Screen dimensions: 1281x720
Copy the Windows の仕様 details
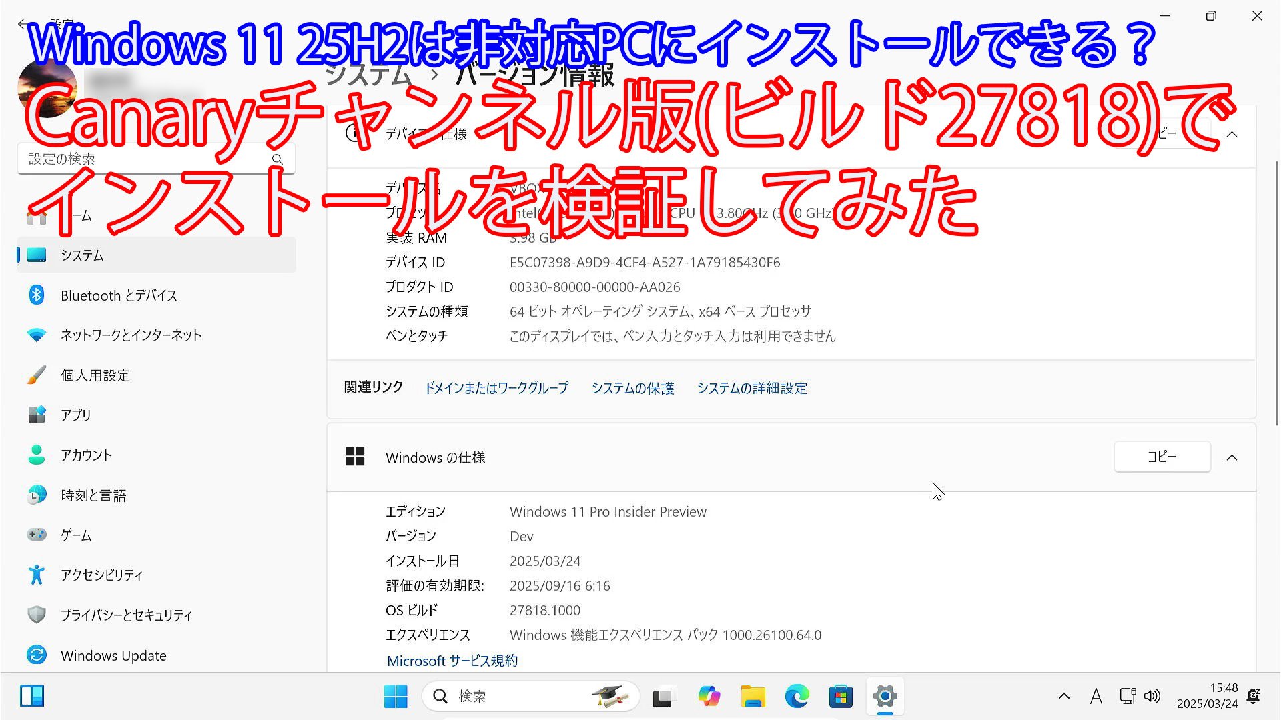[1162, 457]
